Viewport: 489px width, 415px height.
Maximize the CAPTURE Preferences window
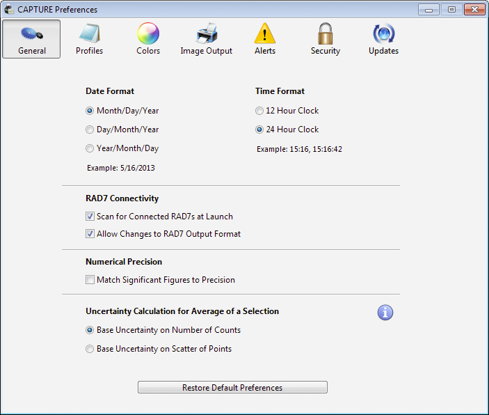click(x=451, y=10)
